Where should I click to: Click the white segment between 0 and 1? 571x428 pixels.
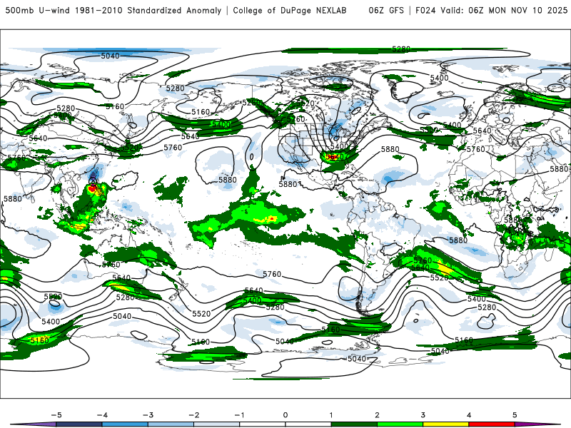tap(308, 424)
